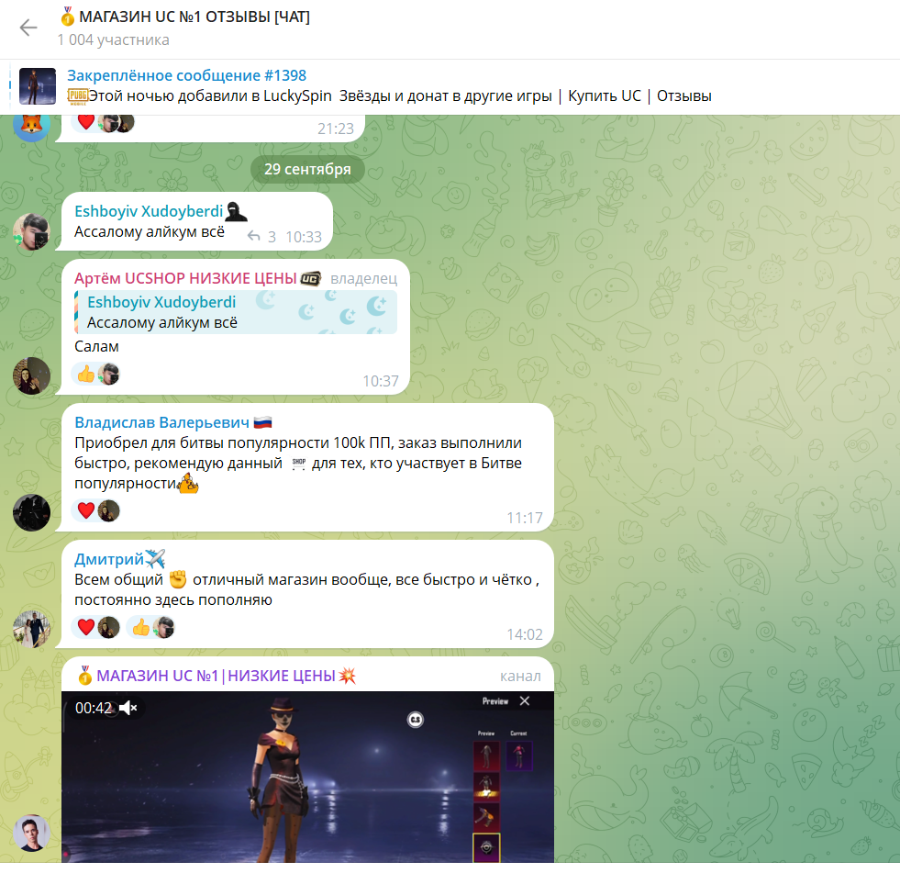Image resolution: width=900 pixels, height=873 pixels.
Task: Unmute the video via speaker icon
Action: pos(128,708)
